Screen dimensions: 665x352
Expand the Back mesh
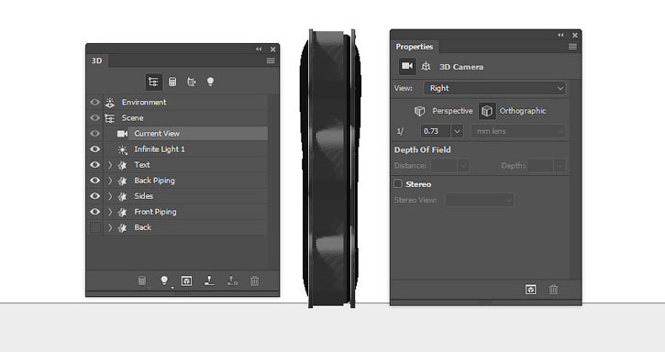point(110,227)
